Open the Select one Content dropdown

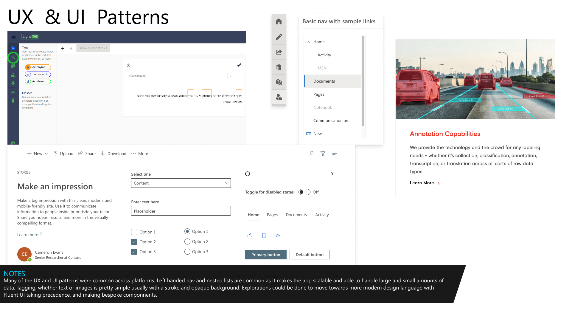tap(181, 183)
